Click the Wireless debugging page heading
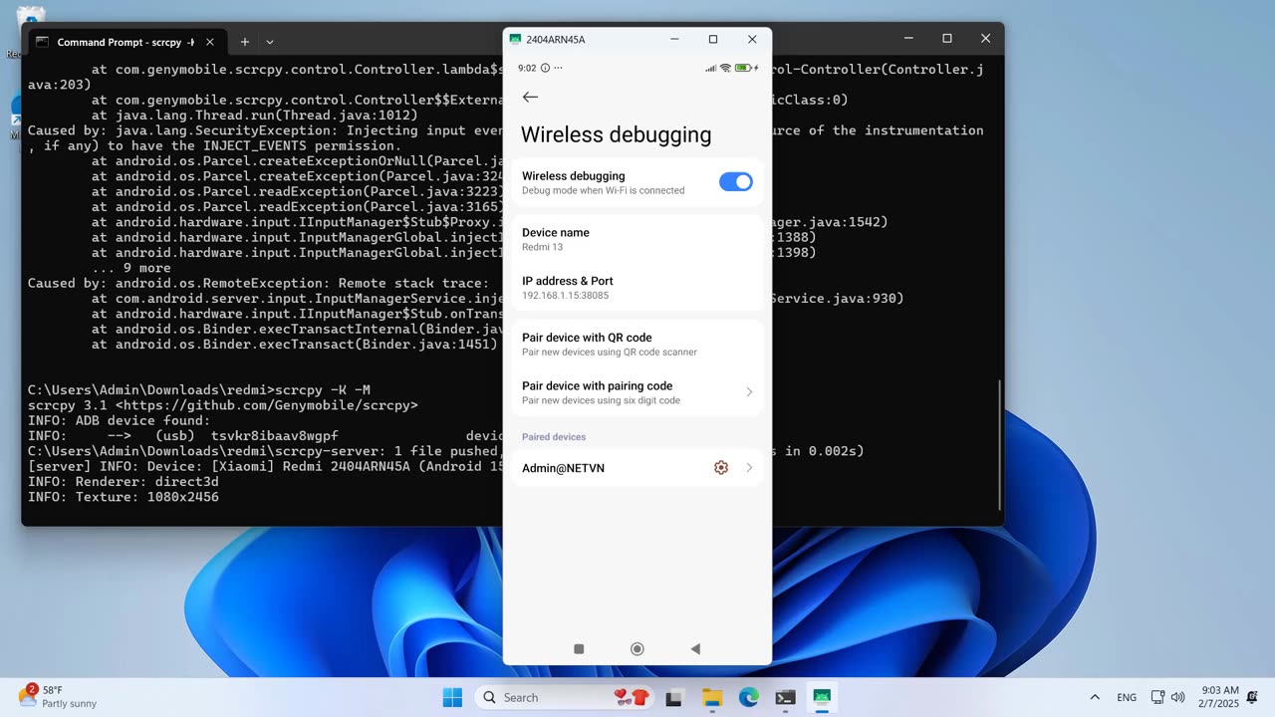The width and height of the screenshot is (1275, 717). point(616,134)
